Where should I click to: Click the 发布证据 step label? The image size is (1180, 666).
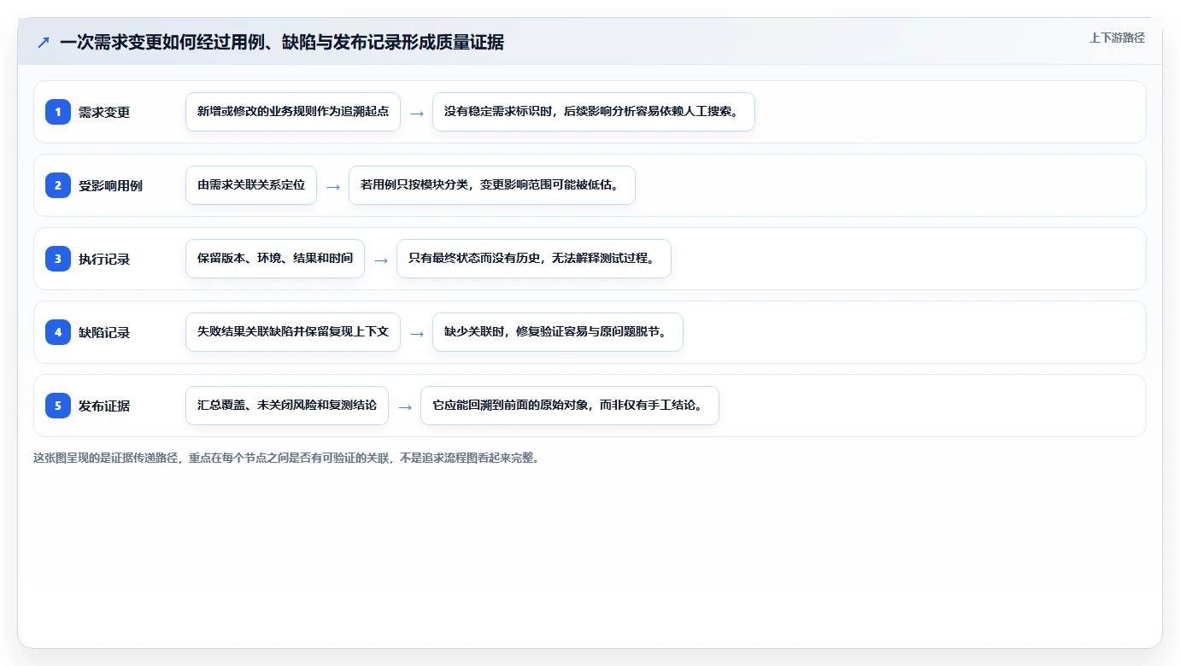pyautogui.click(x=104, y=406)
